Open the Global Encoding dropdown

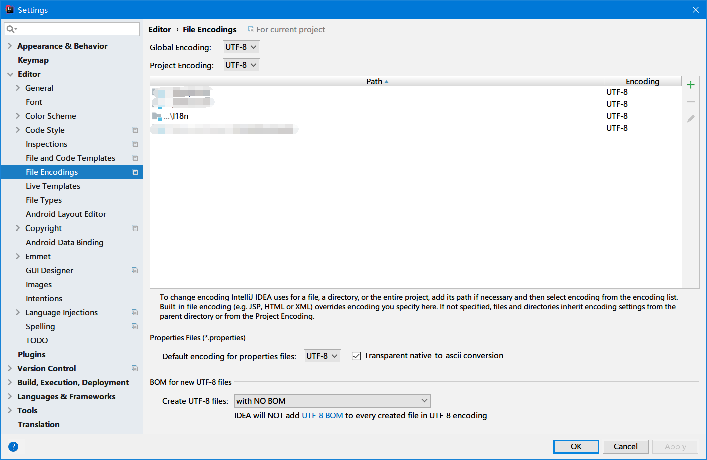tap(241, 47)
